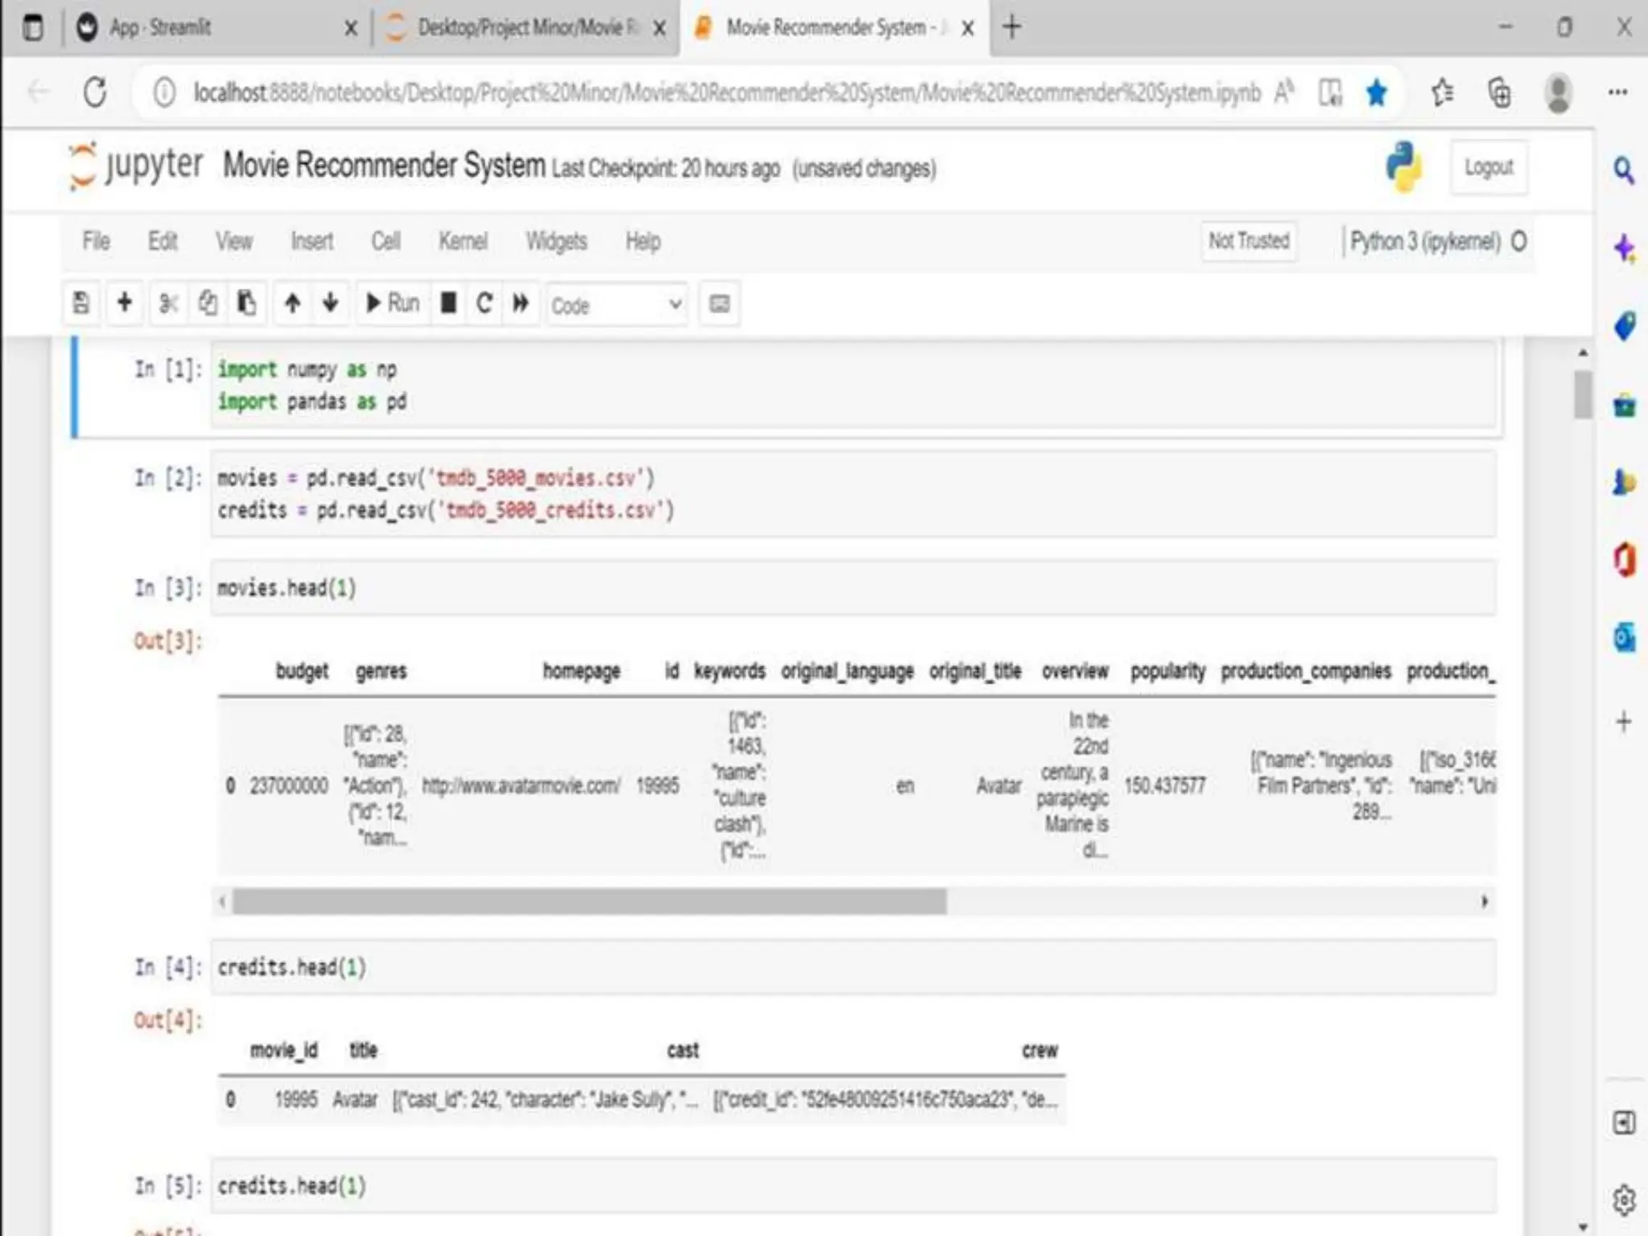This screenshot has width=1648, height=1236.
Task: Open the Cell menu
Action: [385, 241]
